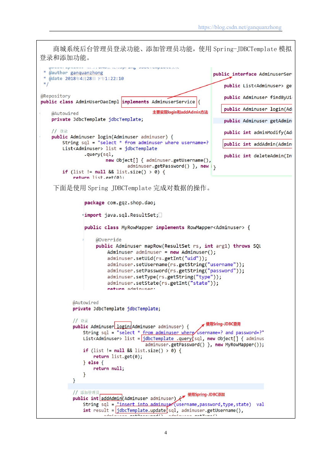Click the intro paragraph beginning '商城系统后台管理员登录功能'
332x469 pixels.
(x=166, y=53)
